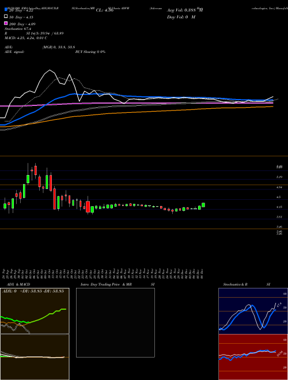Click the '(MGR) 0, 53.8, 53.8' ADX values

coord(58,47)
